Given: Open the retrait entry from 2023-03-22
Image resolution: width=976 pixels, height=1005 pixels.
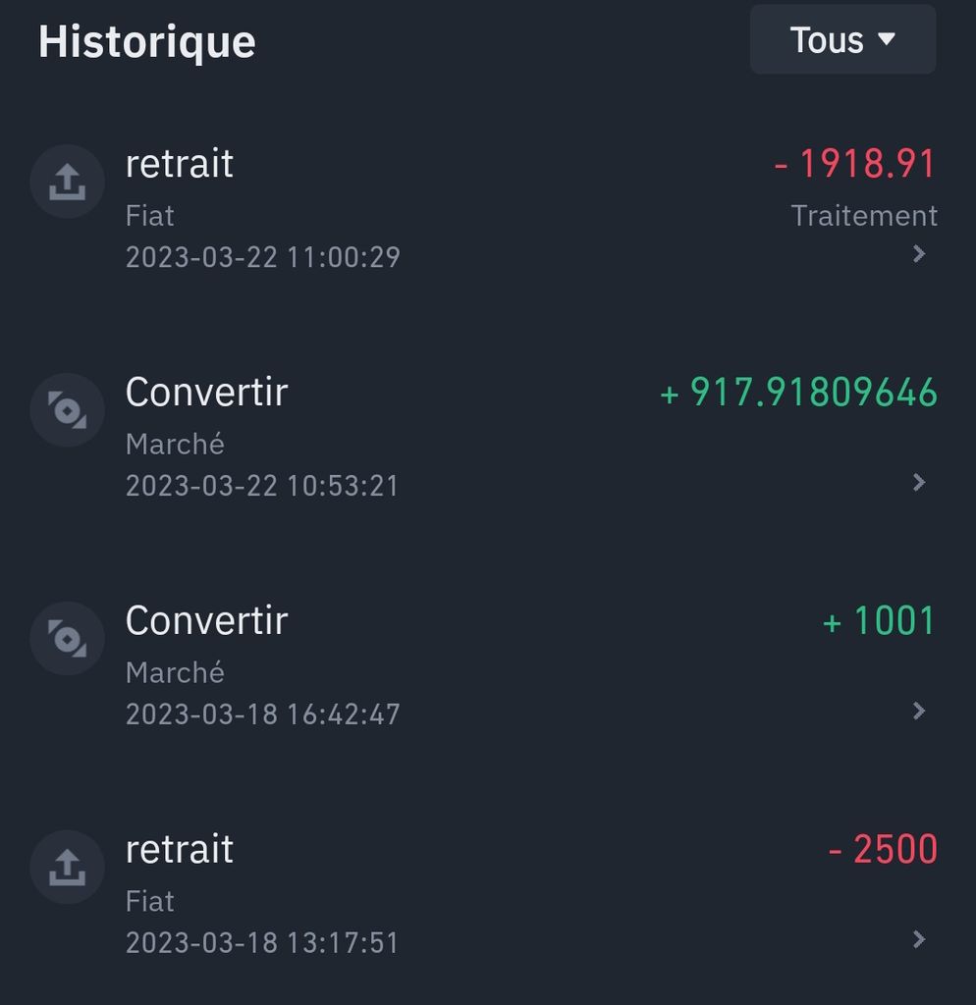Looking at the screenshot, I should coord(180,164).
